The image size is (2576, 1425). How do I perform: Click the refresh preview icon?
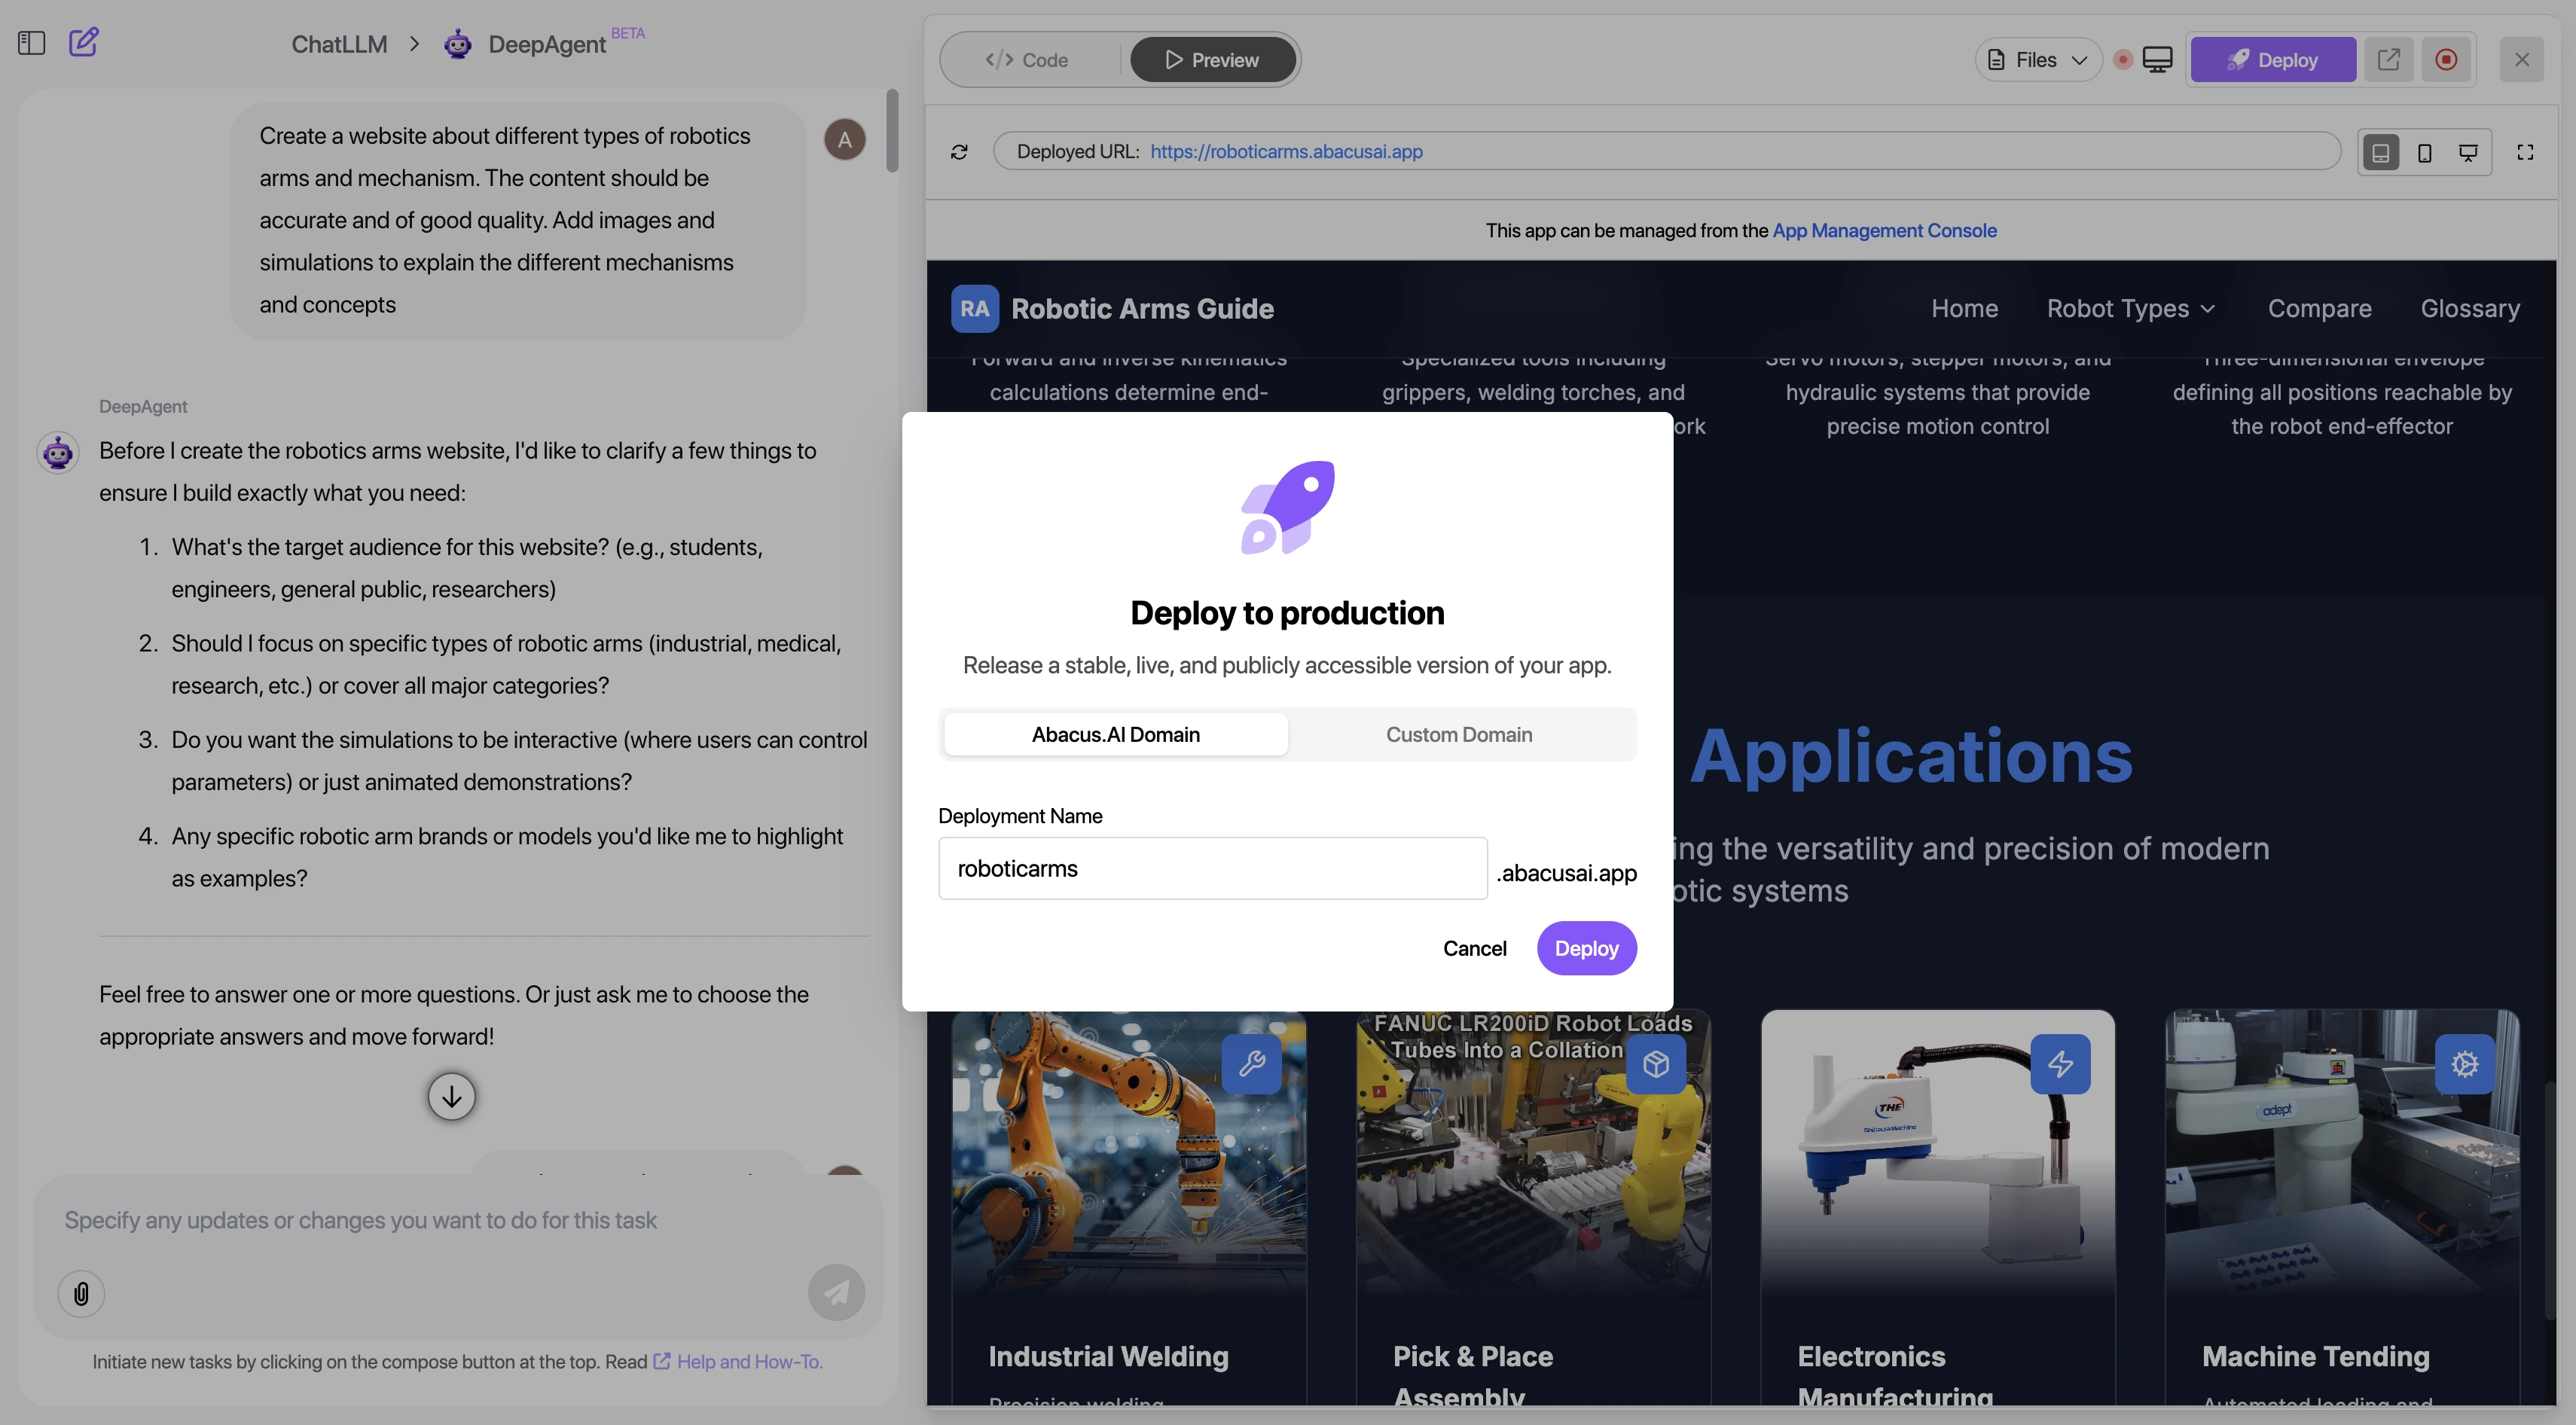[x=959, y=152]
